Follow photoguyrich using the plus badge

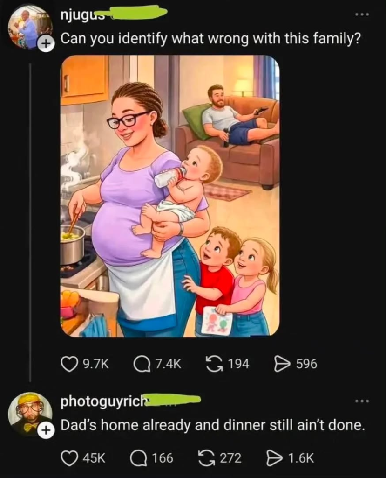coord(46,430)
